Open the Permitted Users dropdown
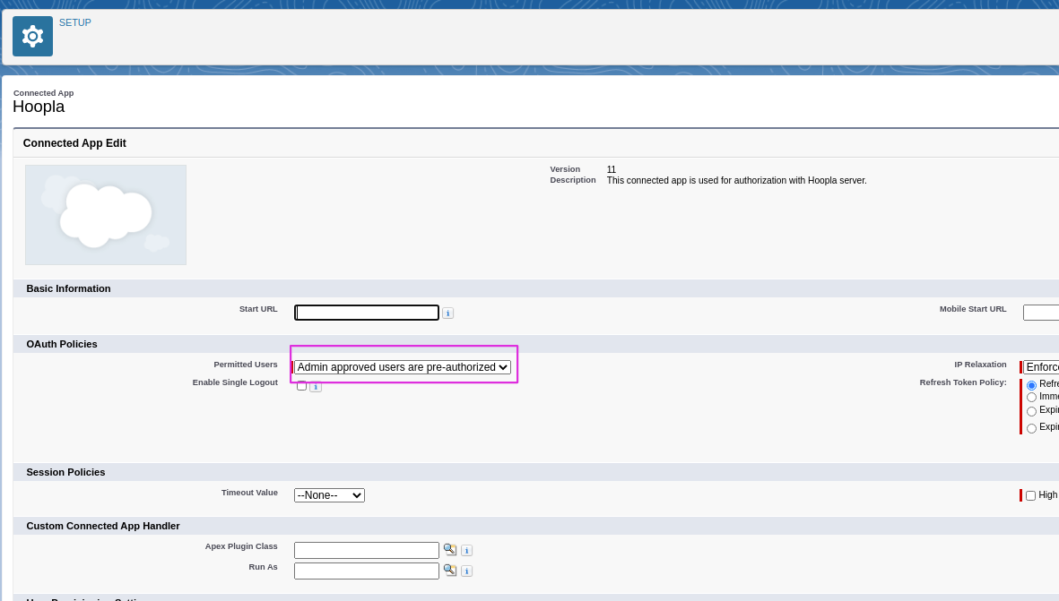1059x601 pixels. pyautogui.click(x=403, y=367)
